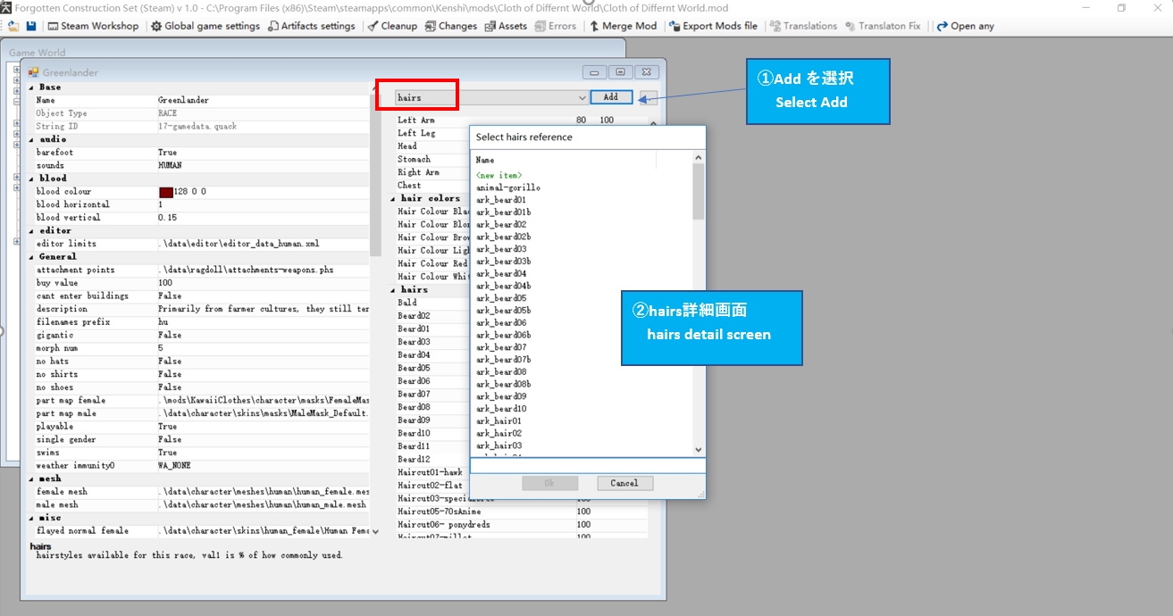Click the Name value Greenlander
Viewport: 1173px width, 616px height.
coord(183,100)
